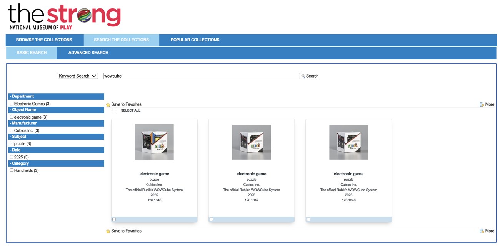500x249 pixels.
Task: Click the top More link
Action: (490, 104)
